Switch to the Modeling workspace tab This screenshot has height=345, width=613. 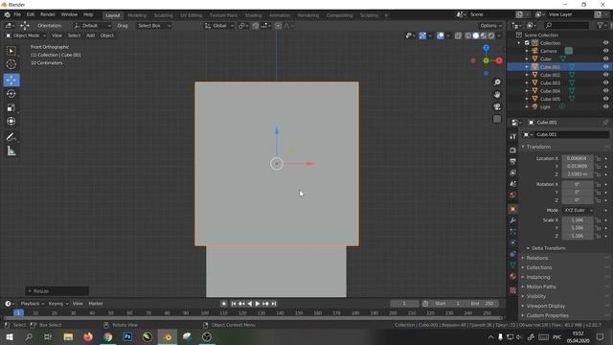click(x=137, y=15)
